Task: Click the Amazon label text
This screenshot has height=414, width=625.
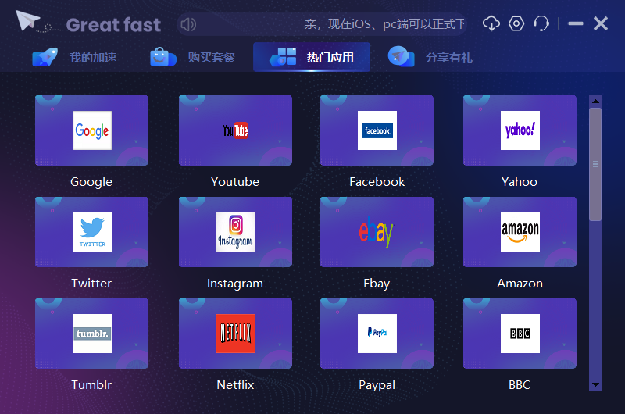Action: coord(520,284)
